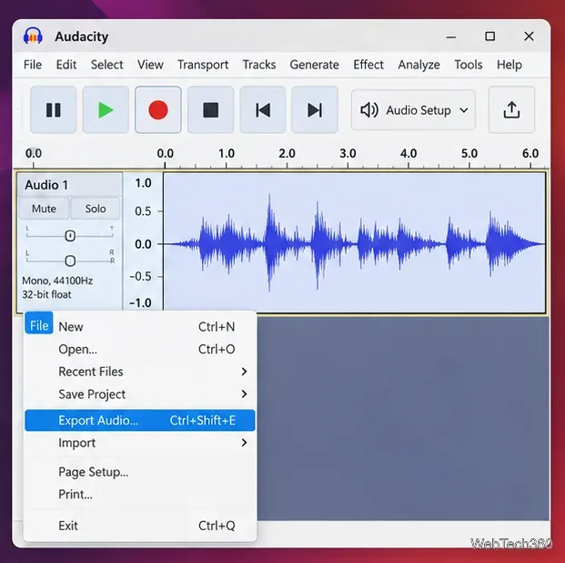Adjust the Audio 1 pan slider

coord(70,261)
